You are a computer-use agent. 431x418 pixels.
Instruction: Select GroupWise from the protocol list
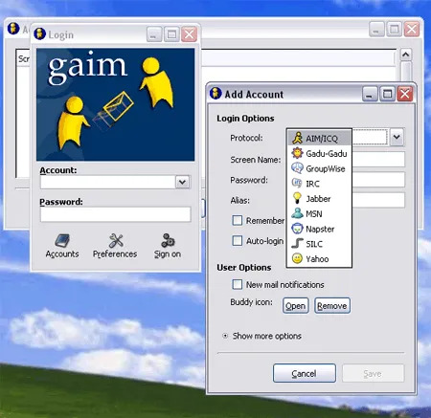click(319, 168)
